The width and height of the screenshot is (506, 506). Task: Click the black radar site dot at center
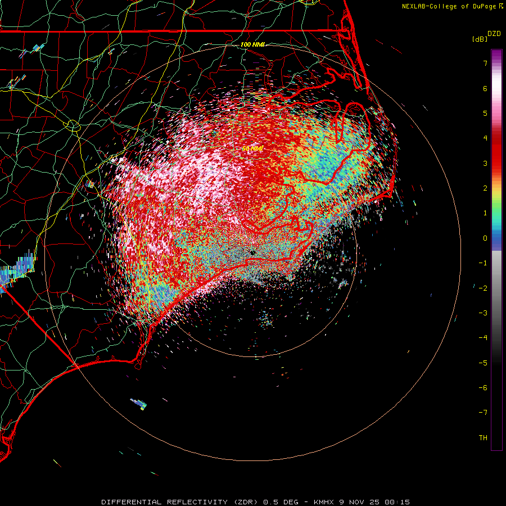click(x=252, y=253)
